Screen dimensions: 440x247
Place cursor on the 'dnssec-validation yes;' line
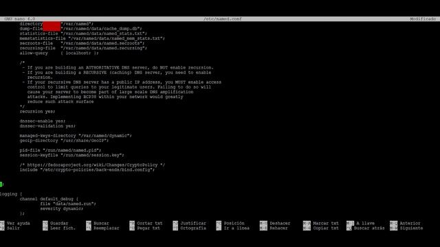pos(47,126)
